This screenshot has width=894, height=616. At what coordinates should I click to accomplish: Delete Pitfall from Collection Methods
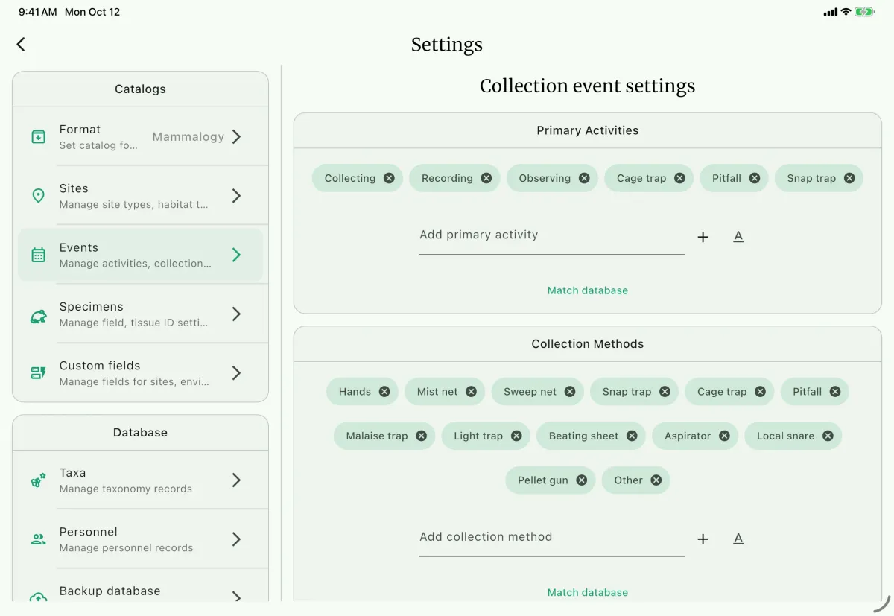835,392
